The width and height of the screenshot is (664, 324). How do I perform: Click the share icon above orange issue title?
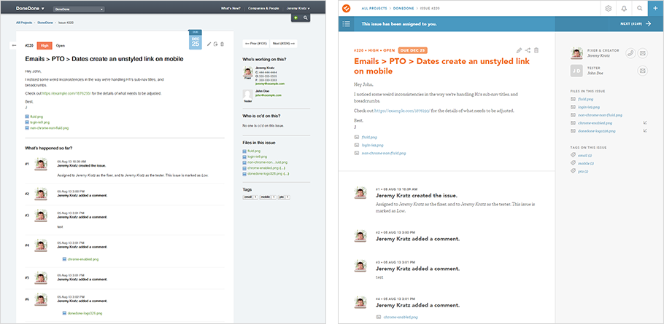[528, 50]
